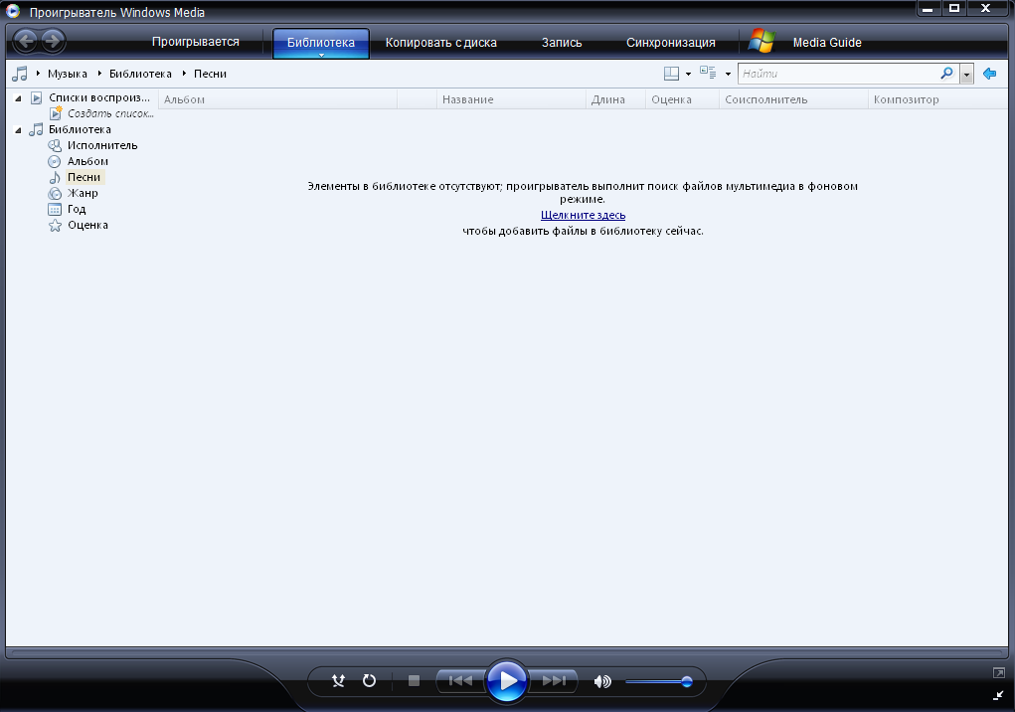
Task: Click the Щелкните здесь link
Action: (584, 215)
